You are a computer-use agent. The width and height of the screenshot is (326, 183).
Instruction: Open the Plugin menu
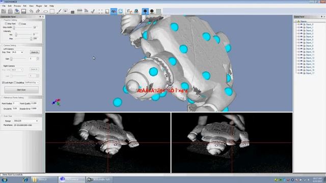(39, 6)
